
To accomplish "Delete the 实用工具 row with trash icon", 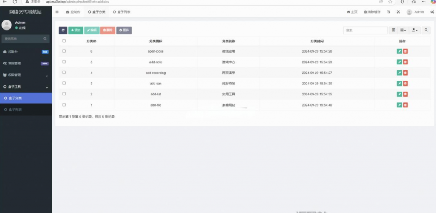I will click(405, 94).
